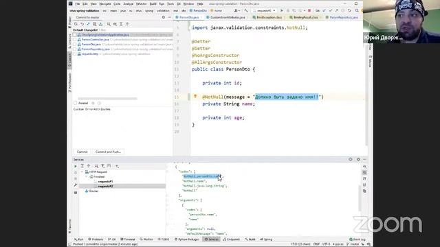Check PersonRepository.java checkbox in changelist
The height and width of the screenshot is (247, 440).
pos(75,49)
